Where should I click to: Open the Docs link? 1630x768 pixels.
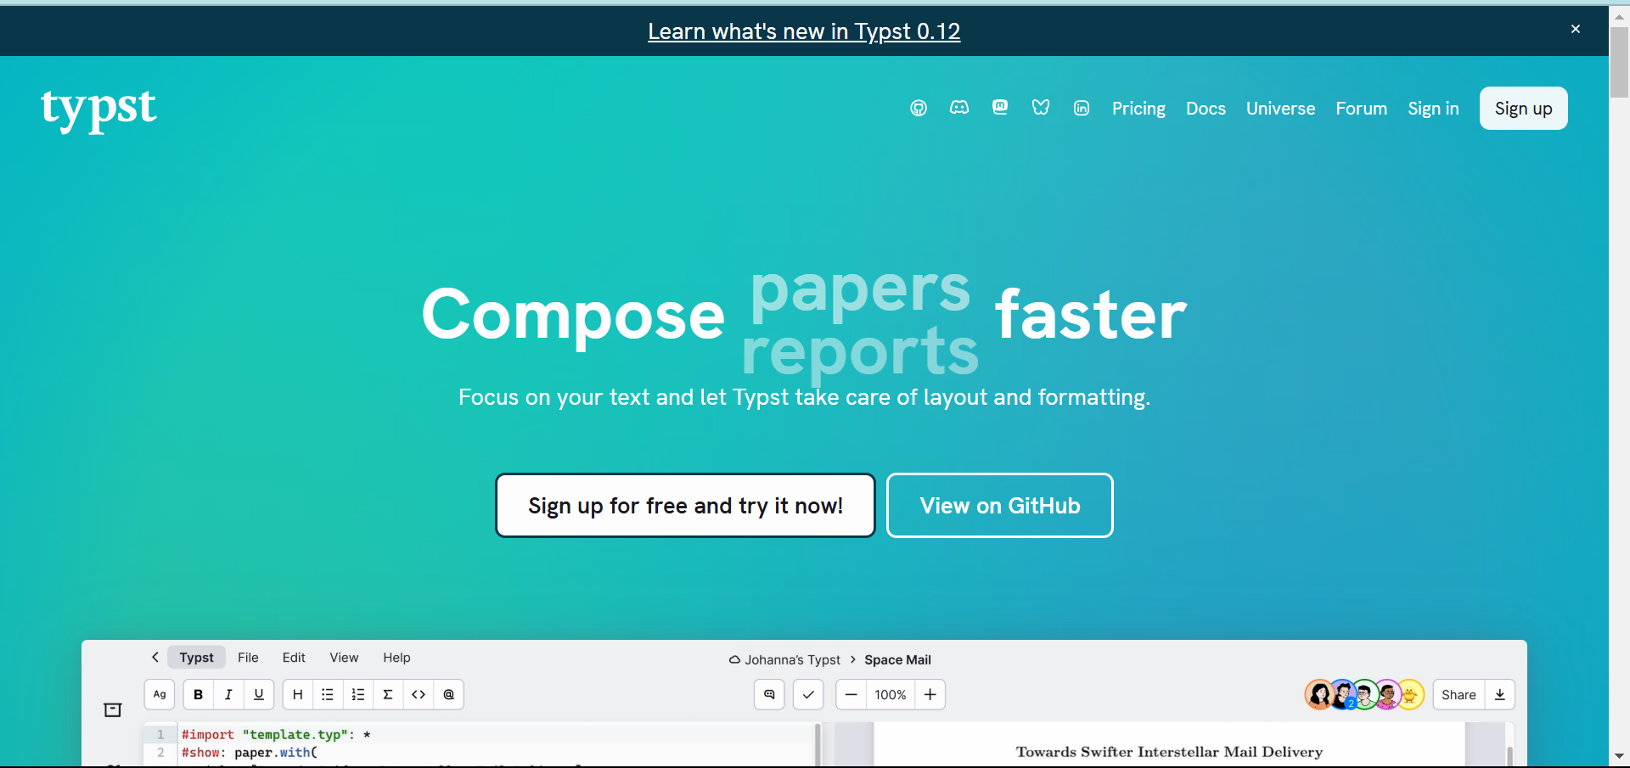(x=1206, y=109)
